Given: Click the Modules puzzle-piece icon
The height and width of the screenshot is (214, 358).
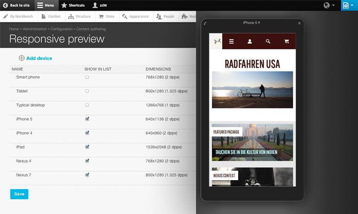Looking at the screenshot, I should pyautogui.click(x=184, y=16).
